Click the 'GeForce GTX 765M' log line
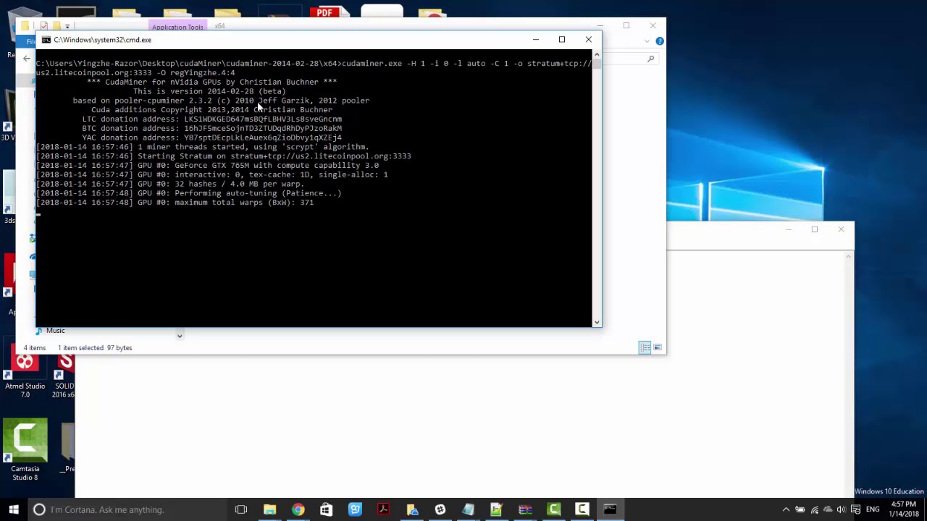The height and width of the screenshot is (521, 927). click(207, 165)
